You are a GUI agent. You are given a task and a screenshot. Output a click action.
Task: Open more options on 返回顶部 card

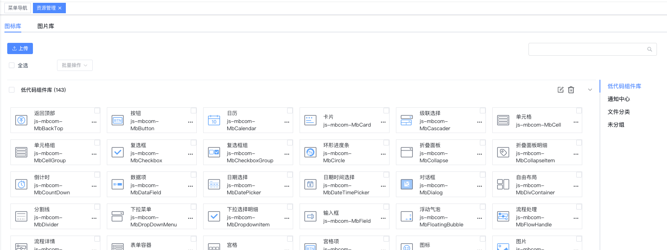(x=94, y=122)
